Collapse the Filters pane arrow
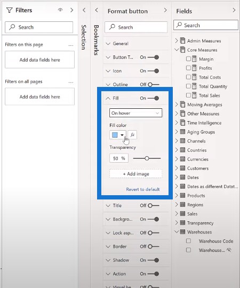The width and height of the screenshot is (240, 288). (x=72, y=10)
